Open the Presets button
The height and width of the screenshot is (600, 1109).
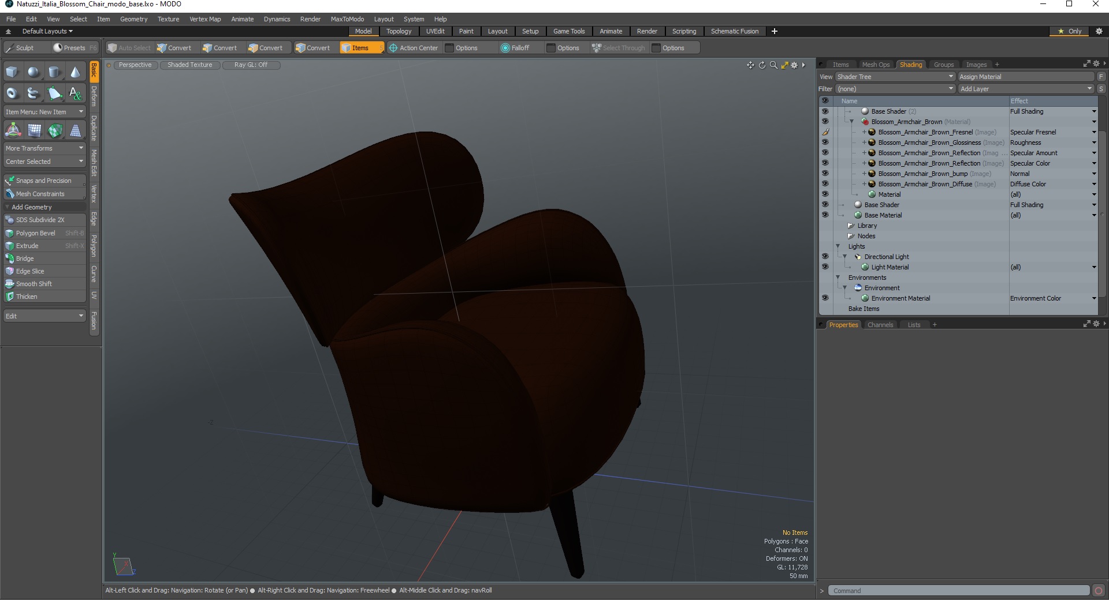75,48
